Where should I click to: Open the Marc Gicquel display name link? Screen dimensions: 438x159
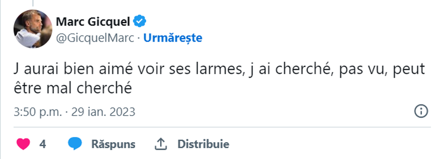[93, 22]
